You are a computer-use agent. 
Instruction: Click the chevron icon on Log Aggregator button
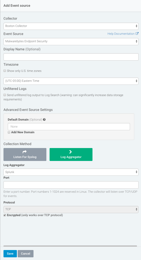click(70, 152)
